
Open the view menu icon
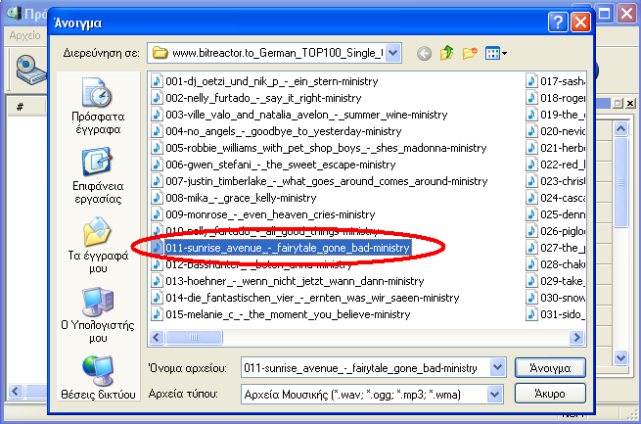tap(496, 53)
